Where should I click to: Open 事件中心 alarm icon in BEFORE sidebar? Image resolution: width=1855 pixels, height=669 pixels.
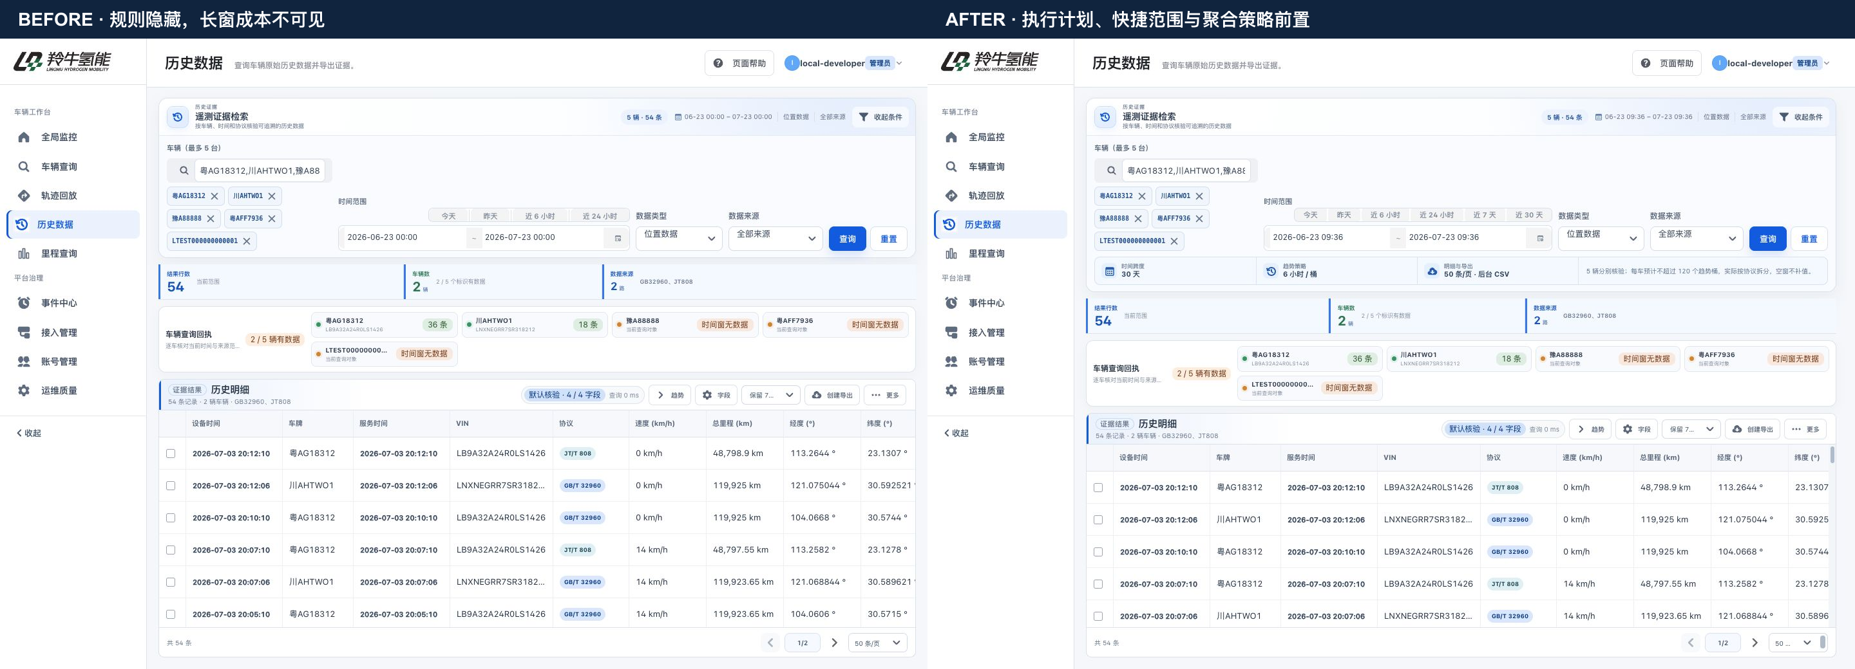(24, 303)
